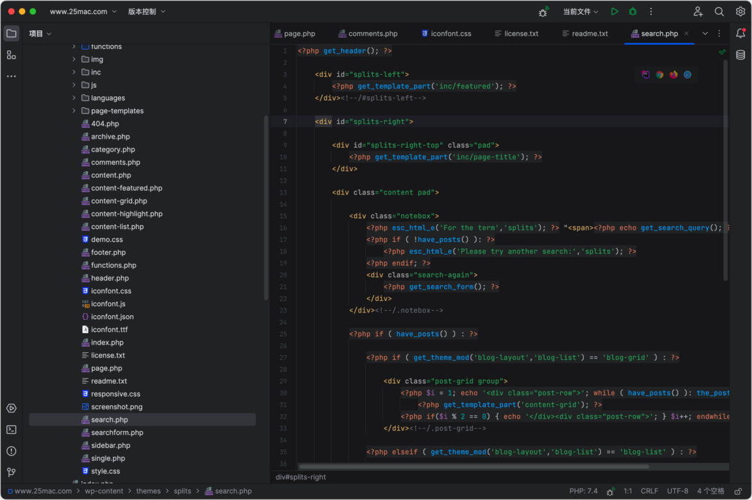Click line number 25 in gutter
The image size is (752, 500).
283,334
